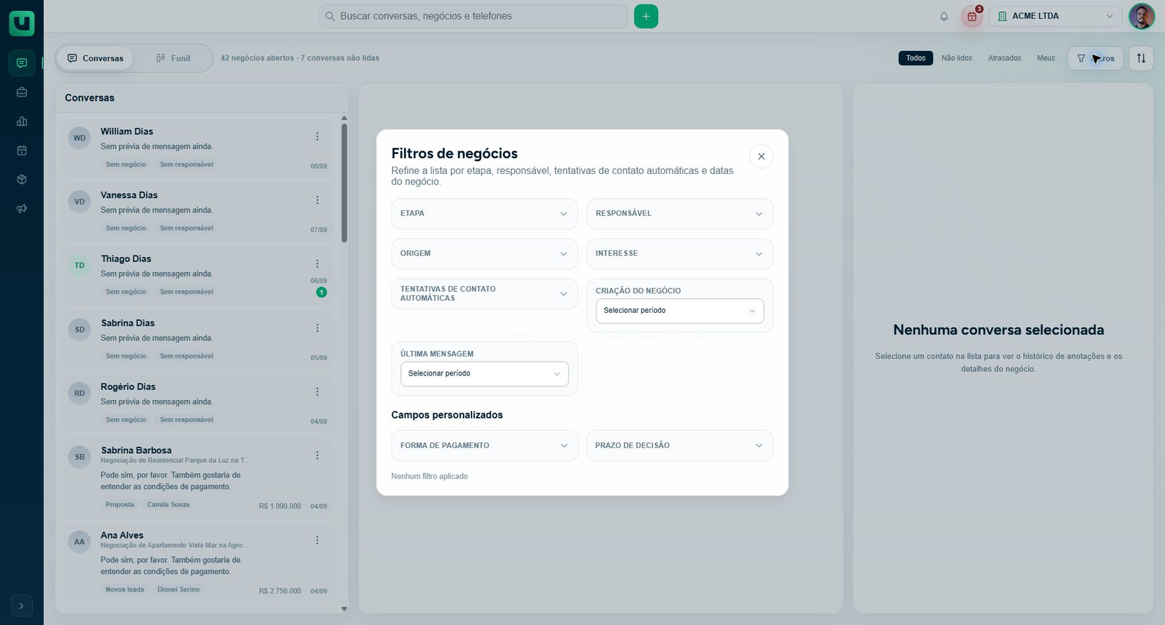
Task: Click the Filtros button
Action: click(1095, 58)
